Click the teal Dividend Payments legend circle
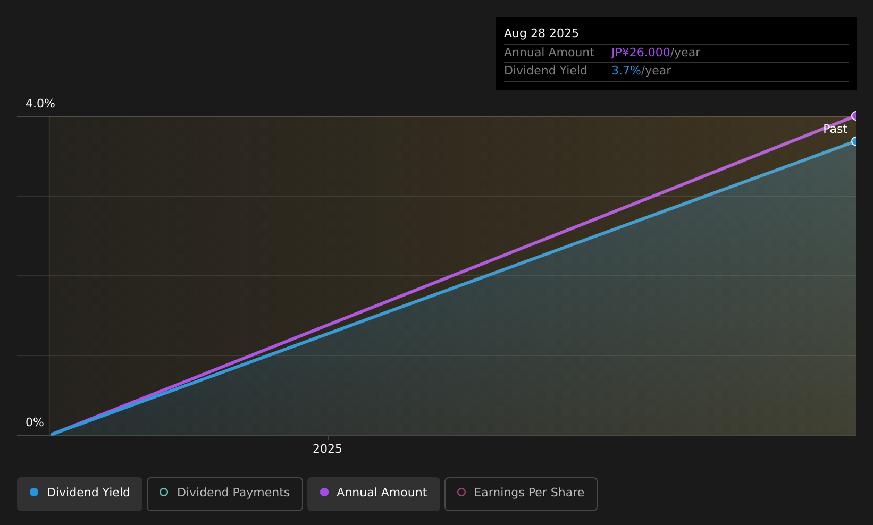Screen dimensions: 873x525 coord(164,492)
